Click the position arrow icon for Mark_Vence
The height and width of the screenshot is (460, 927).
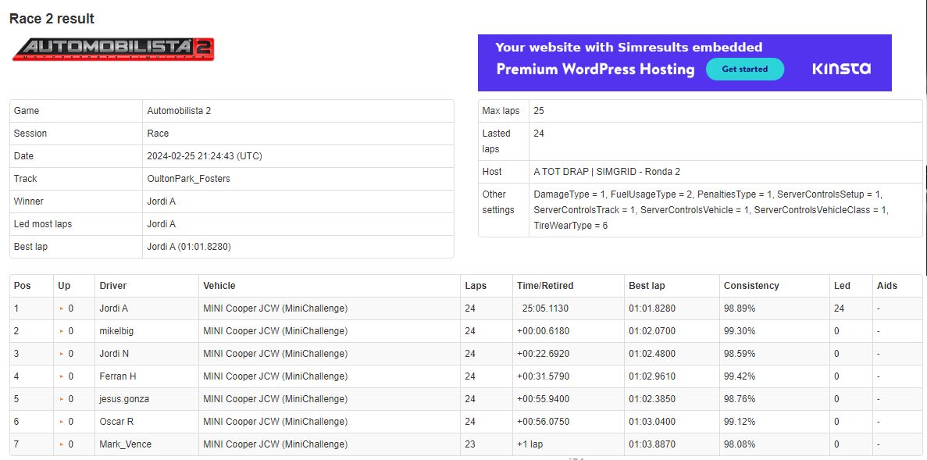(x=61, y=444)
